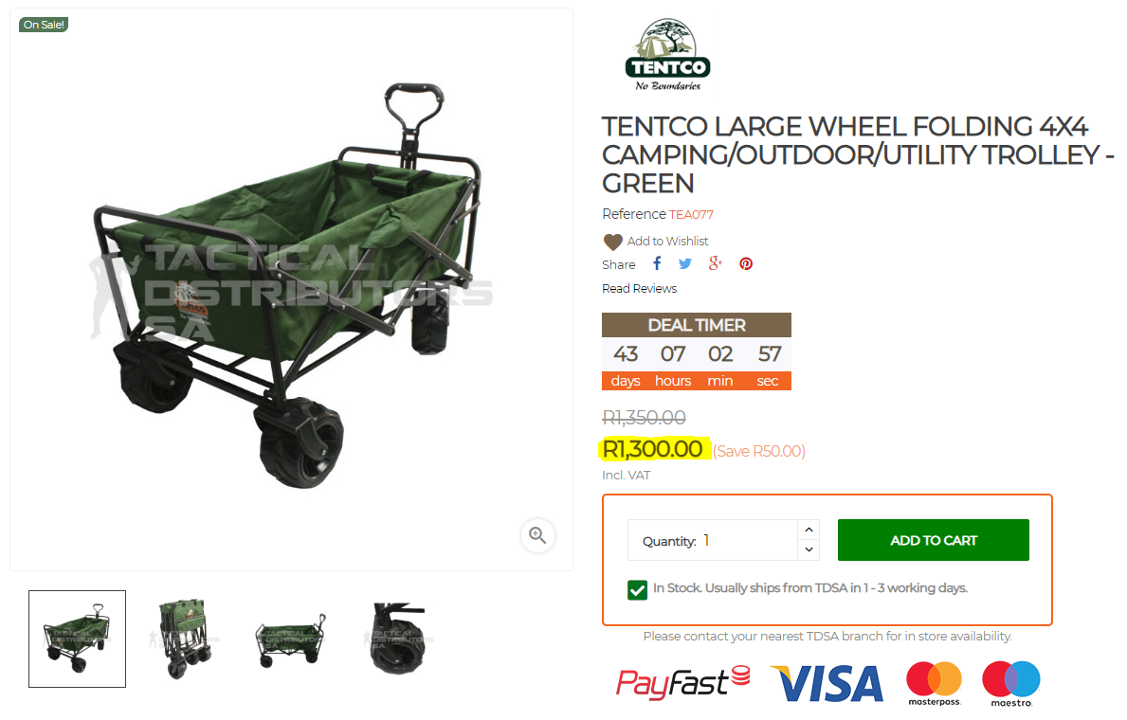Viewport: 1127px width, 720px height.
Task: Open image zoom magnifier icon
Action: 537,535
